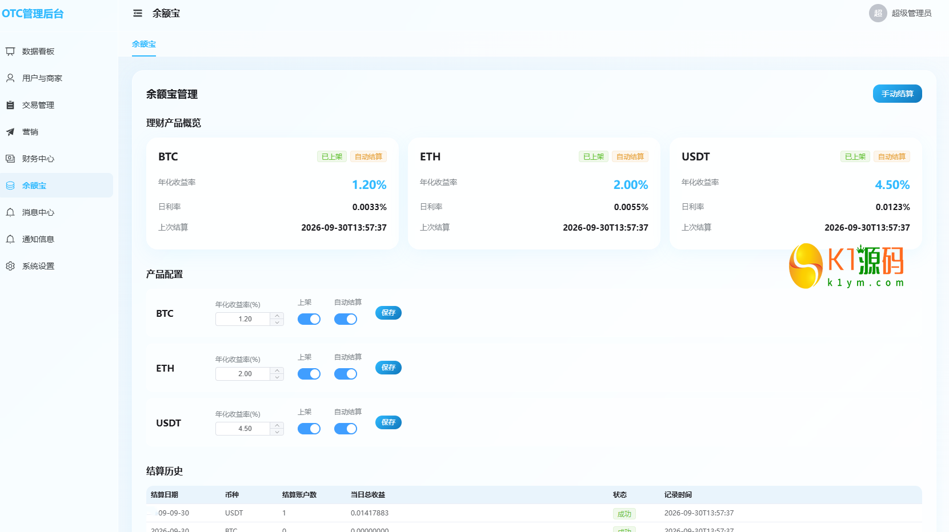Decrease ETH annual rate with down arrow
The width and height of the screenshot is (949, 532).
coord(277,377)
